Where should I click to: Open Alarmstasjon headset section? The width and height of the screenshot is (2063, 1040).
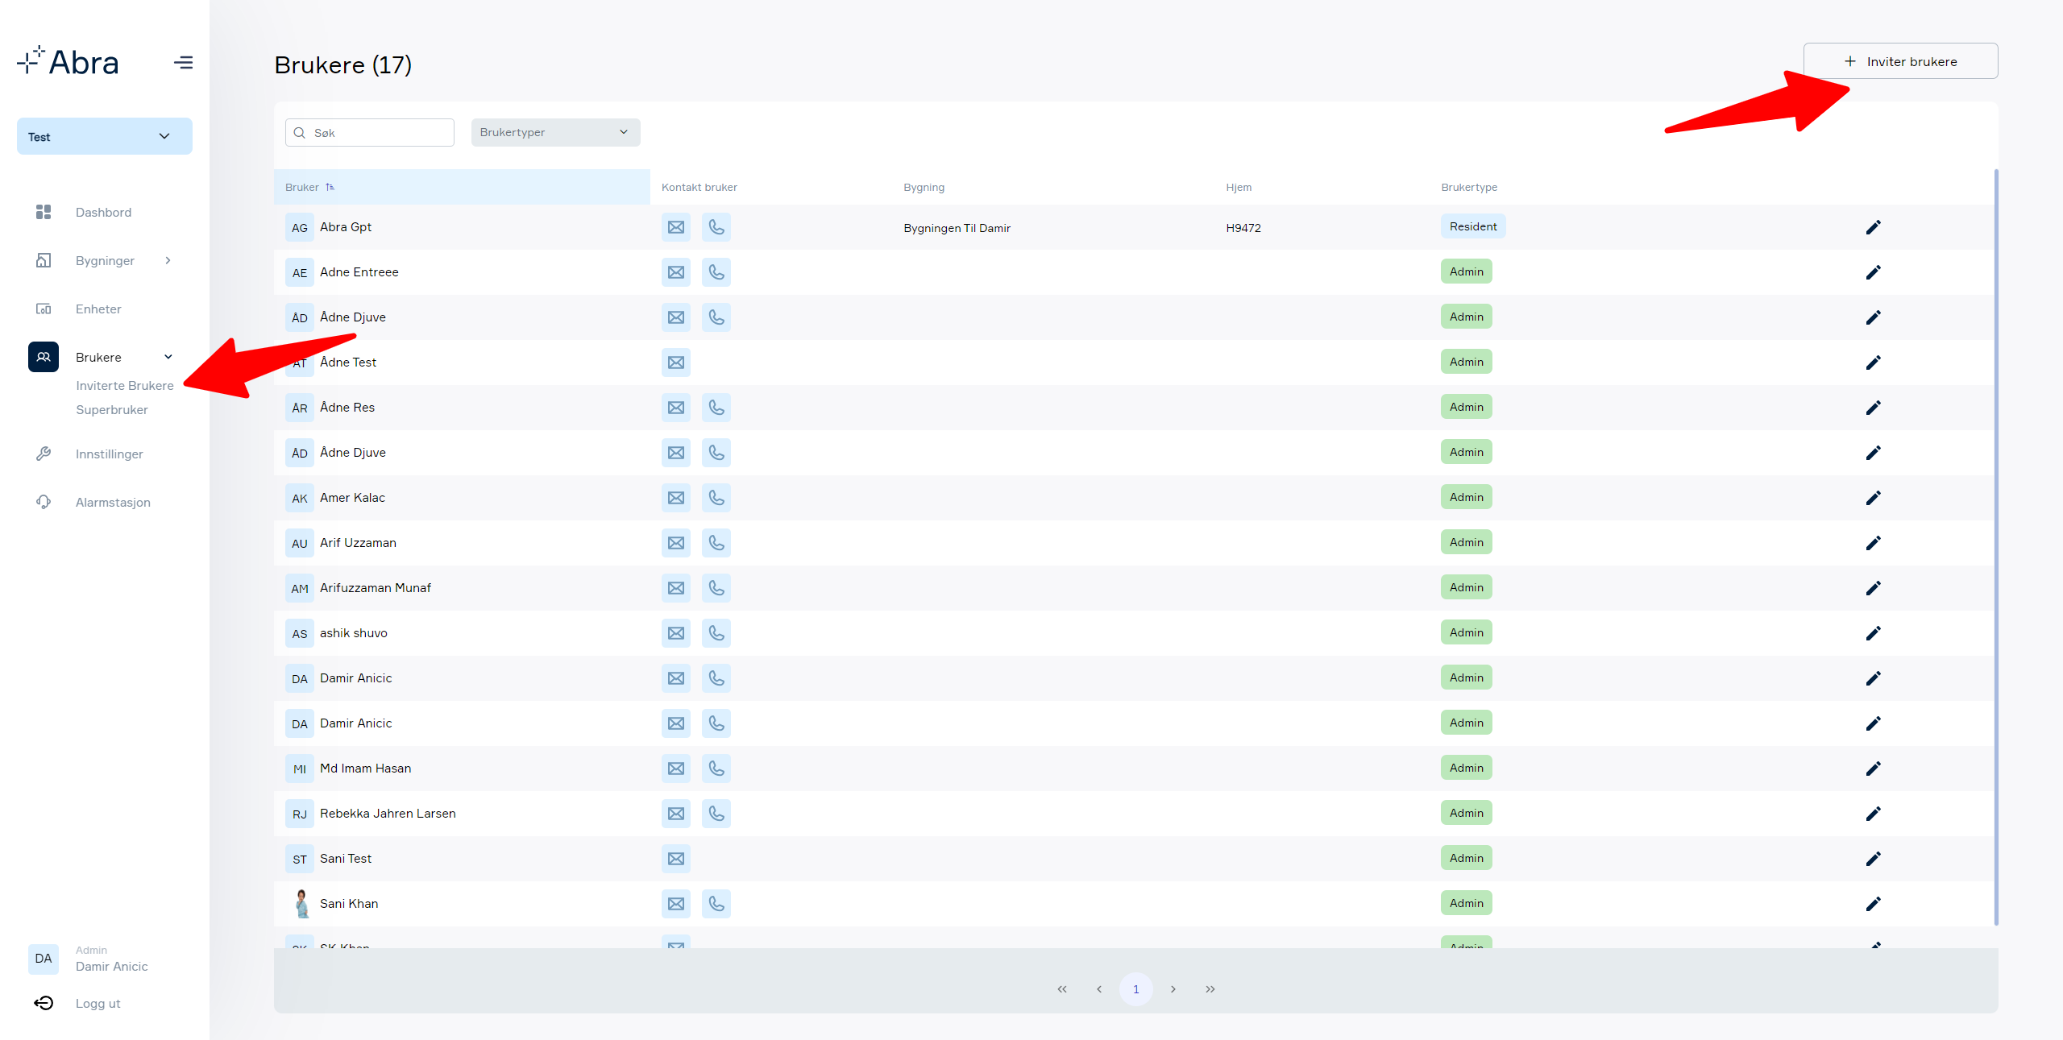tap(44, 502)
